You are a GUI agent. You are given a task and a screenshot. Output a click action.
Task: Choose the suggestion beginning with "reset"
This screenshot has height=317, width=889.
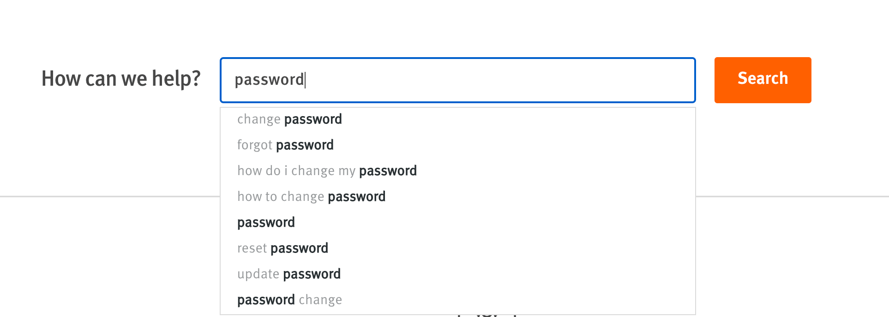(282, 248)
